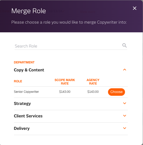Choose Senior Copywriter as merge target
143x145 pixels.
click(116, 92)
